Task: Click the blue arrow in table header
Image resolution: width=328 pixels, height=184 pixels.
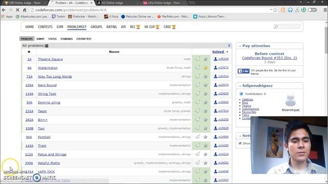Action: point(229,45)
